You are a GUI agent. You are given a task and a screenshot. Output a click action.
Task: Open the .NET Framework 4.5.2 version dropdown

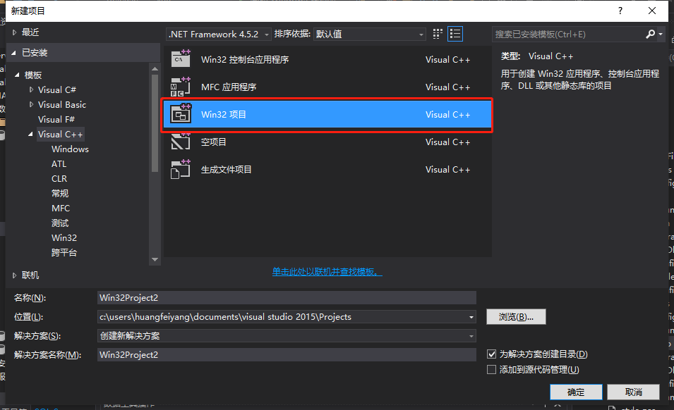pyautogui.click(x=265, y=33)
